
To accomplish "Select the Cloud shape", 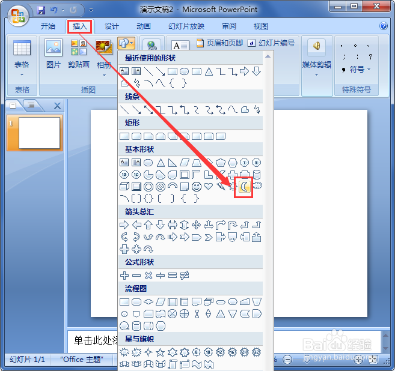I will (257, 186).
